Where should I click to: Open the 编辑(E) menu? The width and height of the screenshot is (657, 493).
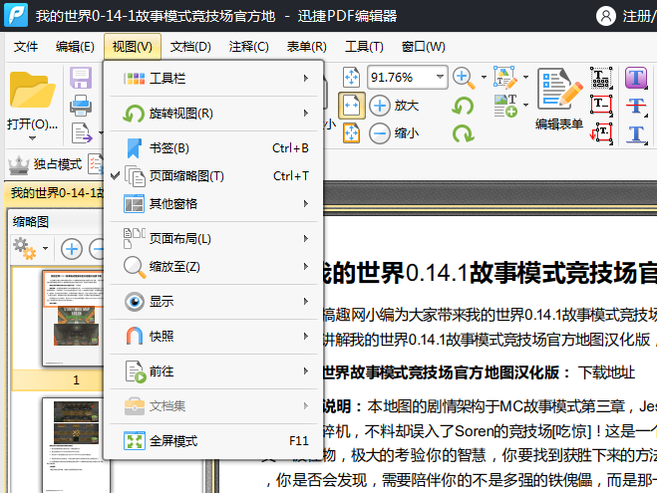pyautogui.click(x=75, y=47)
